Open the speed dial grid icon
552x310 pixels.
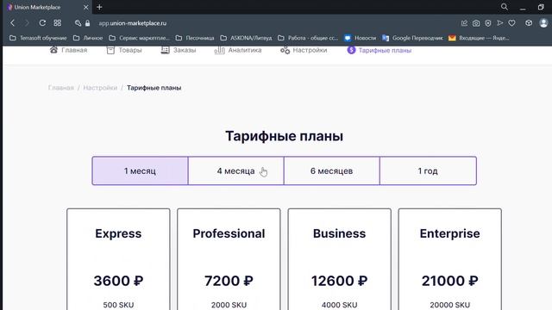click(x=58, y=23)
